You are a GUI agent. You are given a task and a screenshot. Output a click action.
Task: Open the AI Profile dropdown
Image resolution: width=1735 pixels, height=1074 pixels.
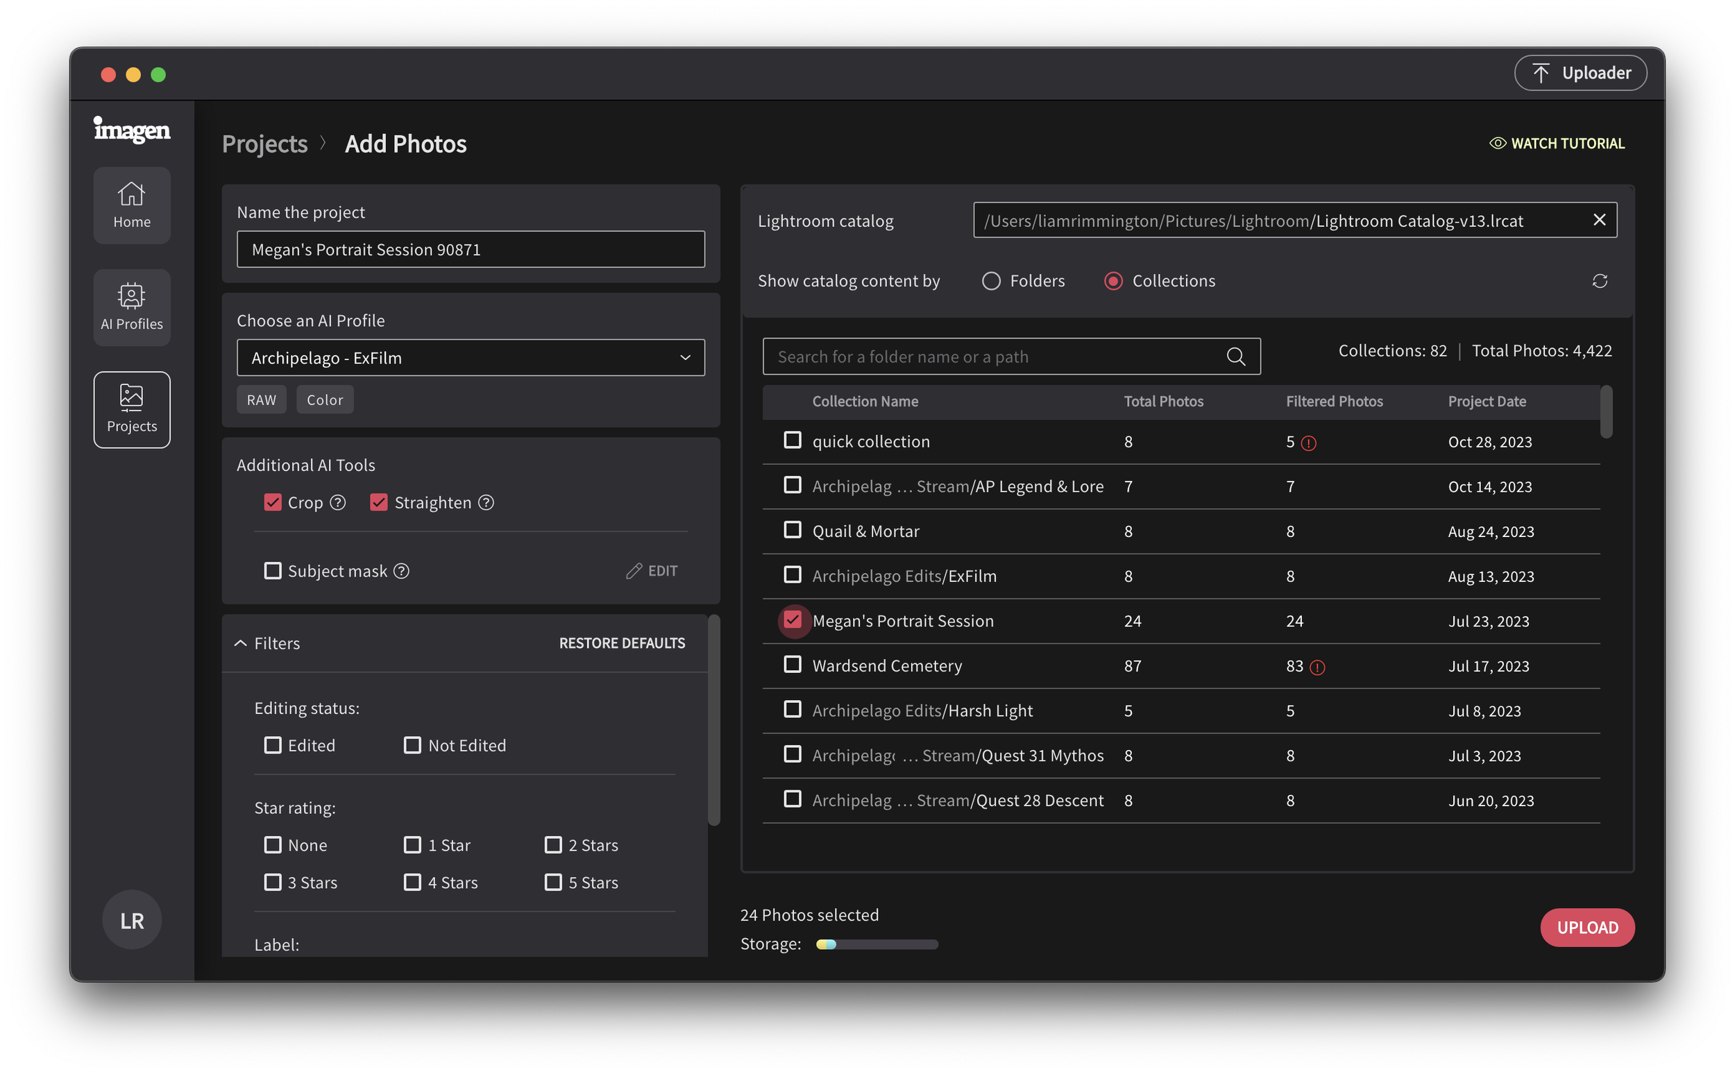(471, 358)
